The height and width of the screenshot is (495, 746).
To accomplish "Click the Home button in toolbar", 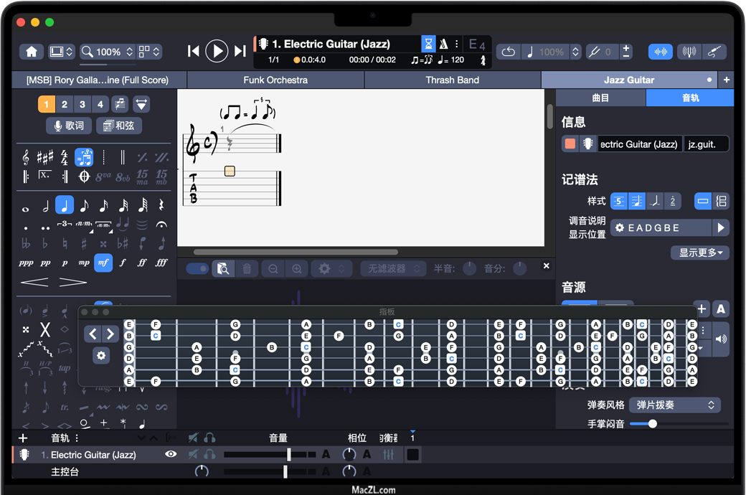I will click(x=32, y=52).
